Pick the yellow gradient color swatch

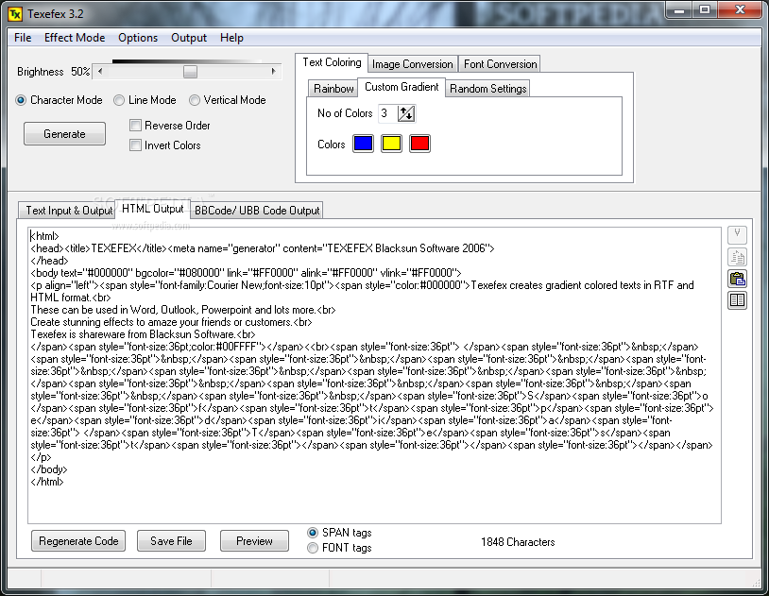click(391, 144)
